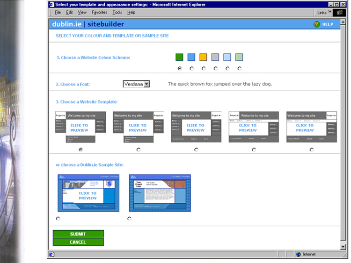Pick the orange colour scheme swatch
Image resolution: width=351 pixels, height=263 pixels.
coord(203,57)
